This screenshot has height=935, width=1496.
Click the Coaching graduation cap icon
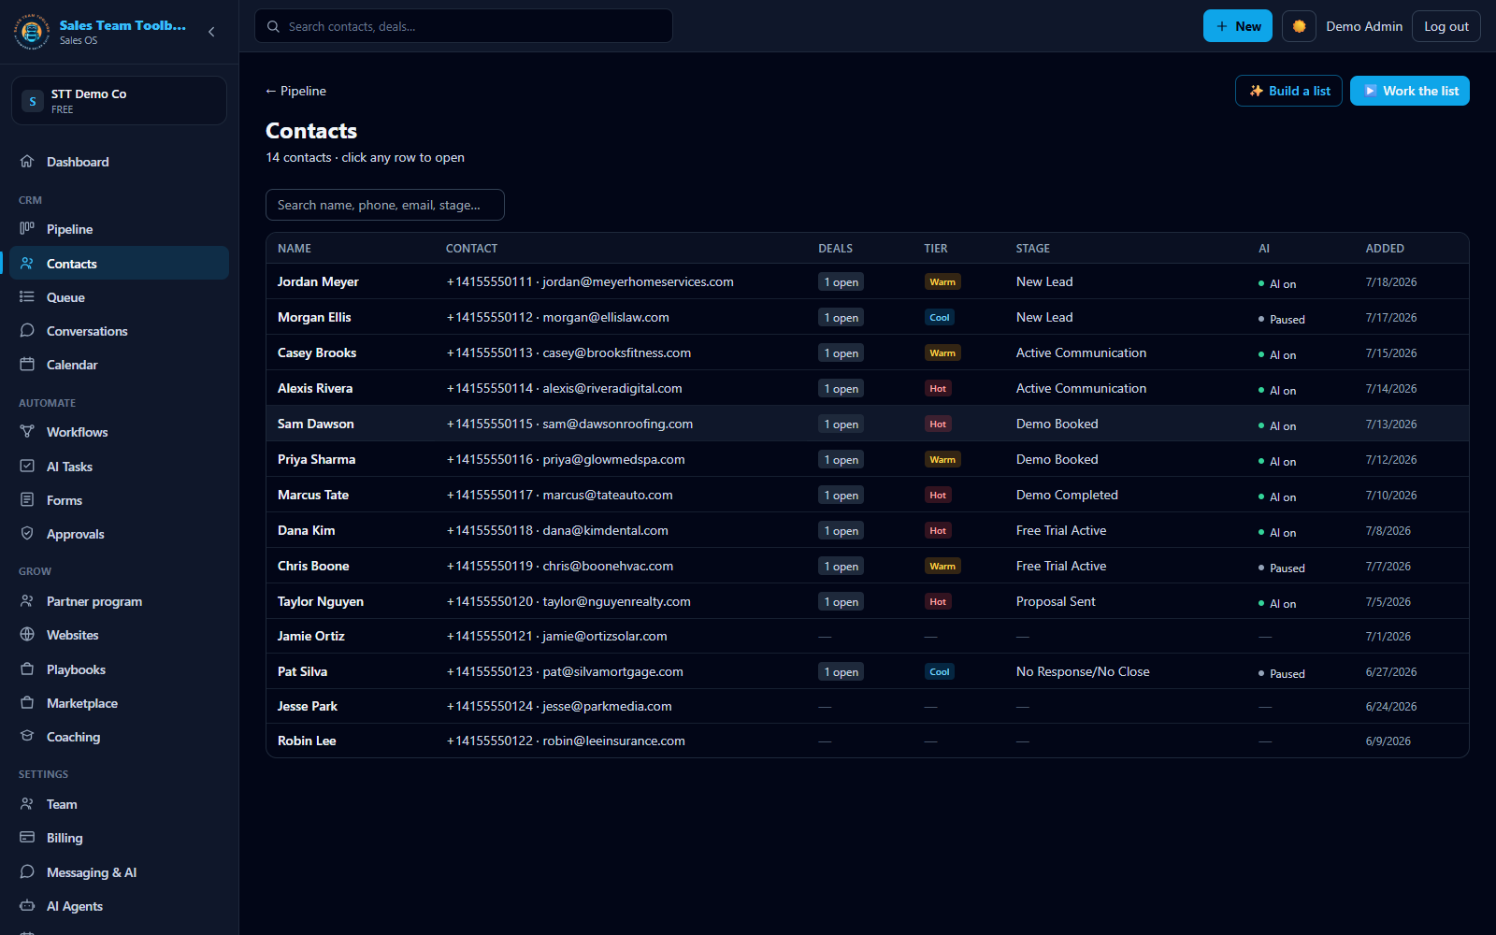pos(27,736)
